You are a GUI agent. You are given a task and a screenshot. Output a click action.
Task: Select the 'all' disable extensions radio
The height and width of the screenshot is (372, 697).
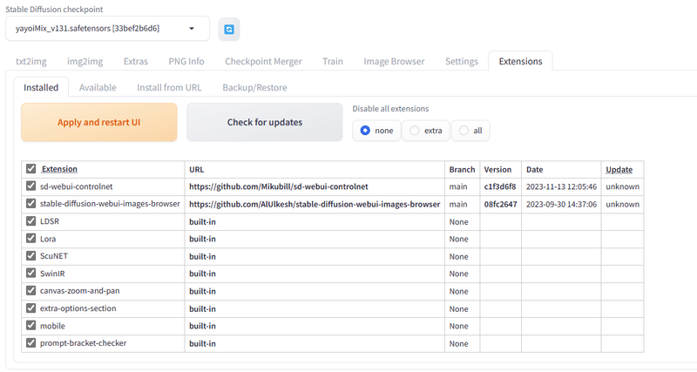(x=470, y=131)
